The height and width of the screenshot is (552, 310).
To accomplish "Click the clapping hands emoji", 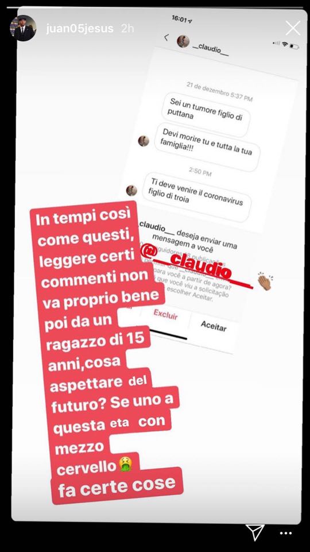I will (x=265, y=281).
